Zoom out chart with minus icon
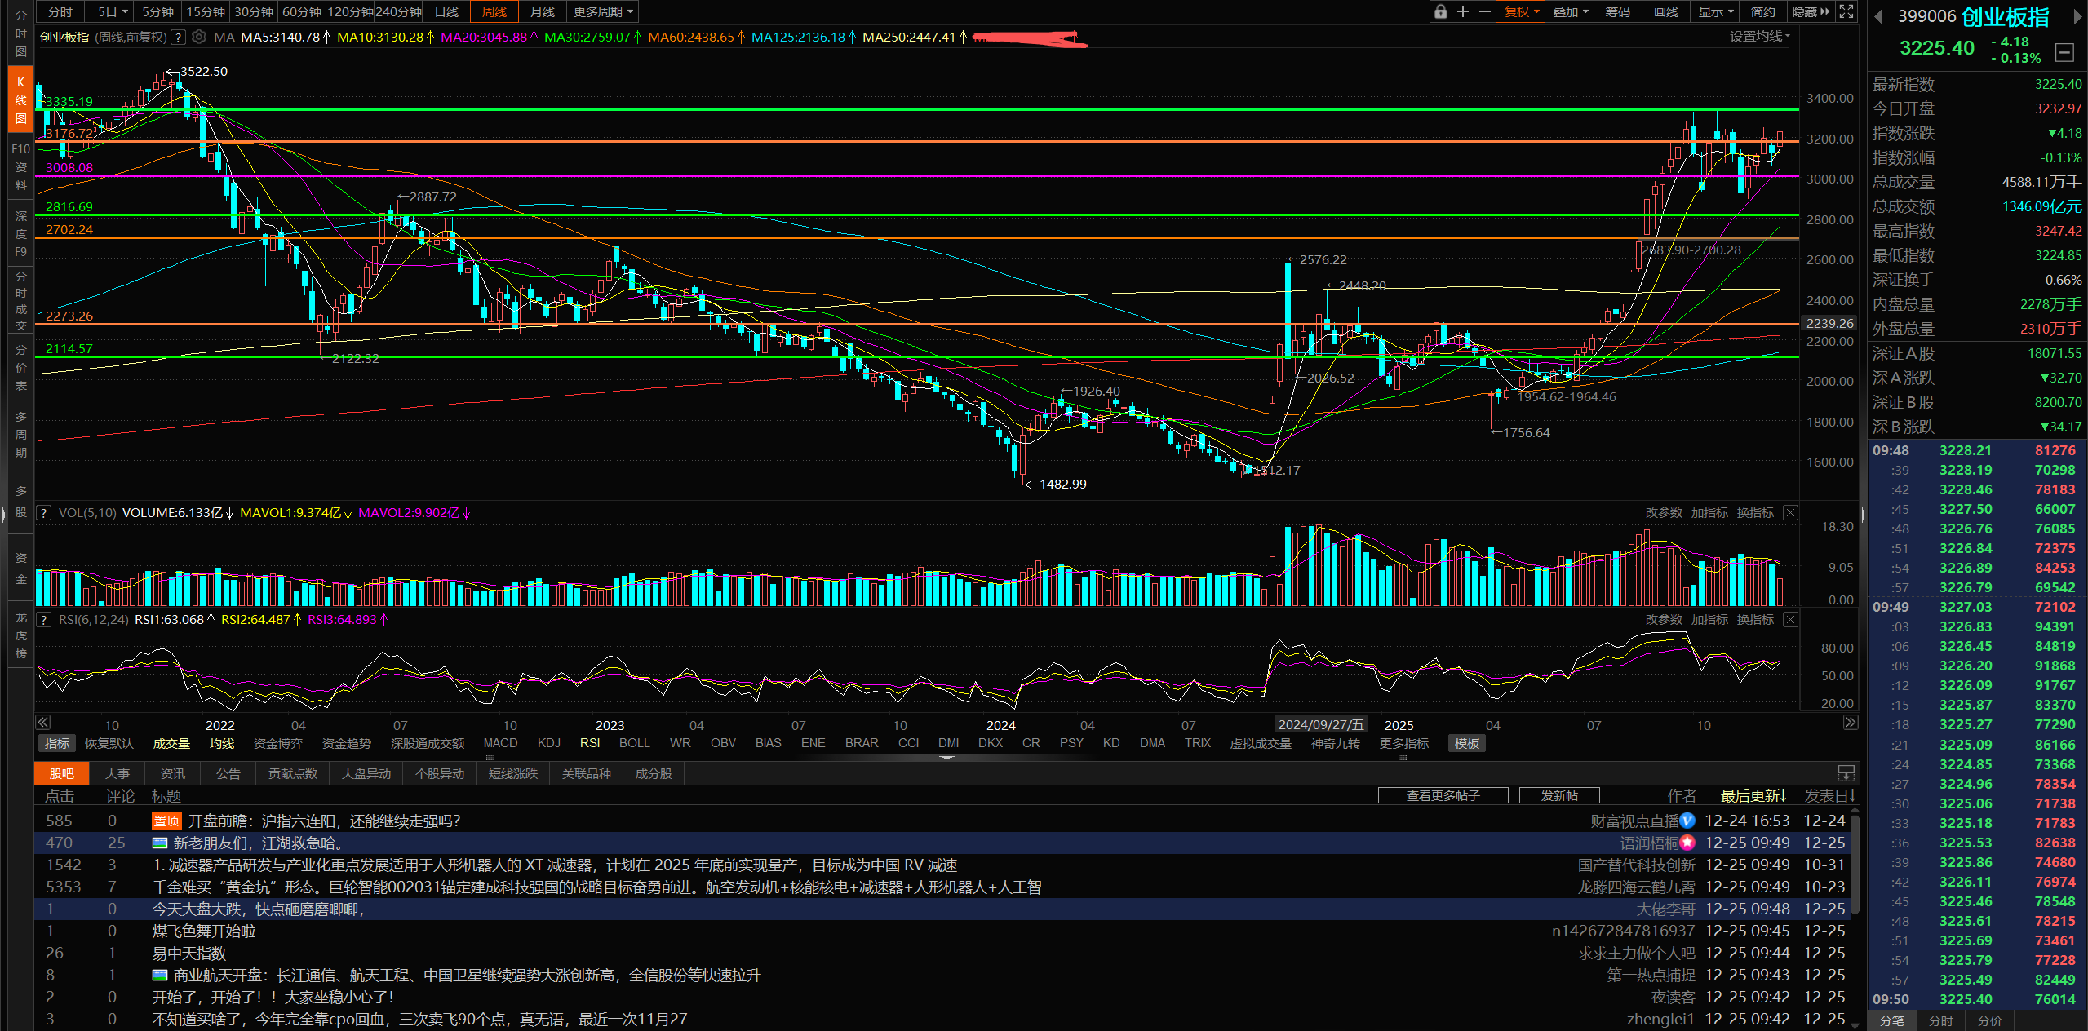The image size is (2088, 1031). point(1485,11)
